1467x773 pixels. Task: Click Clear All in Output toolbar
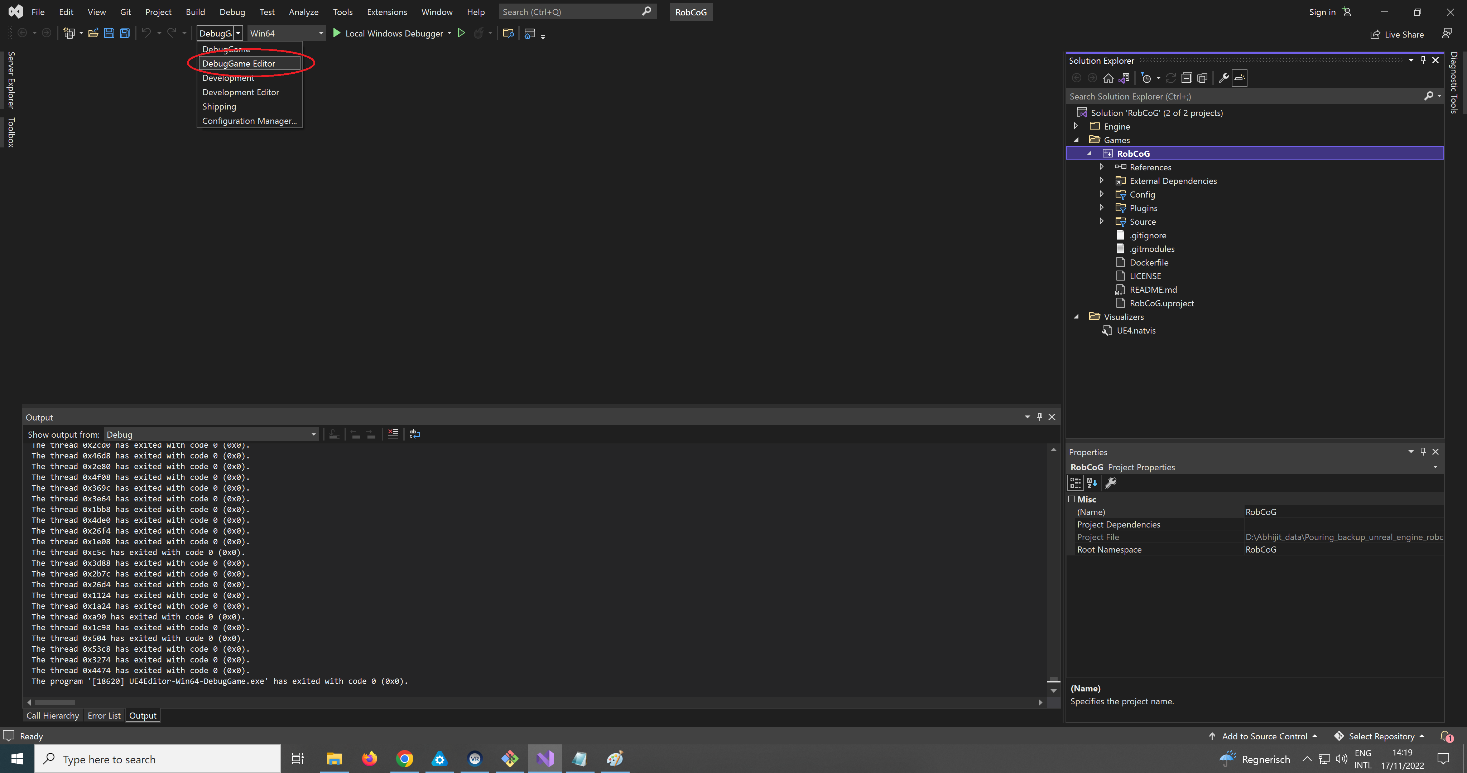(393, 434)
